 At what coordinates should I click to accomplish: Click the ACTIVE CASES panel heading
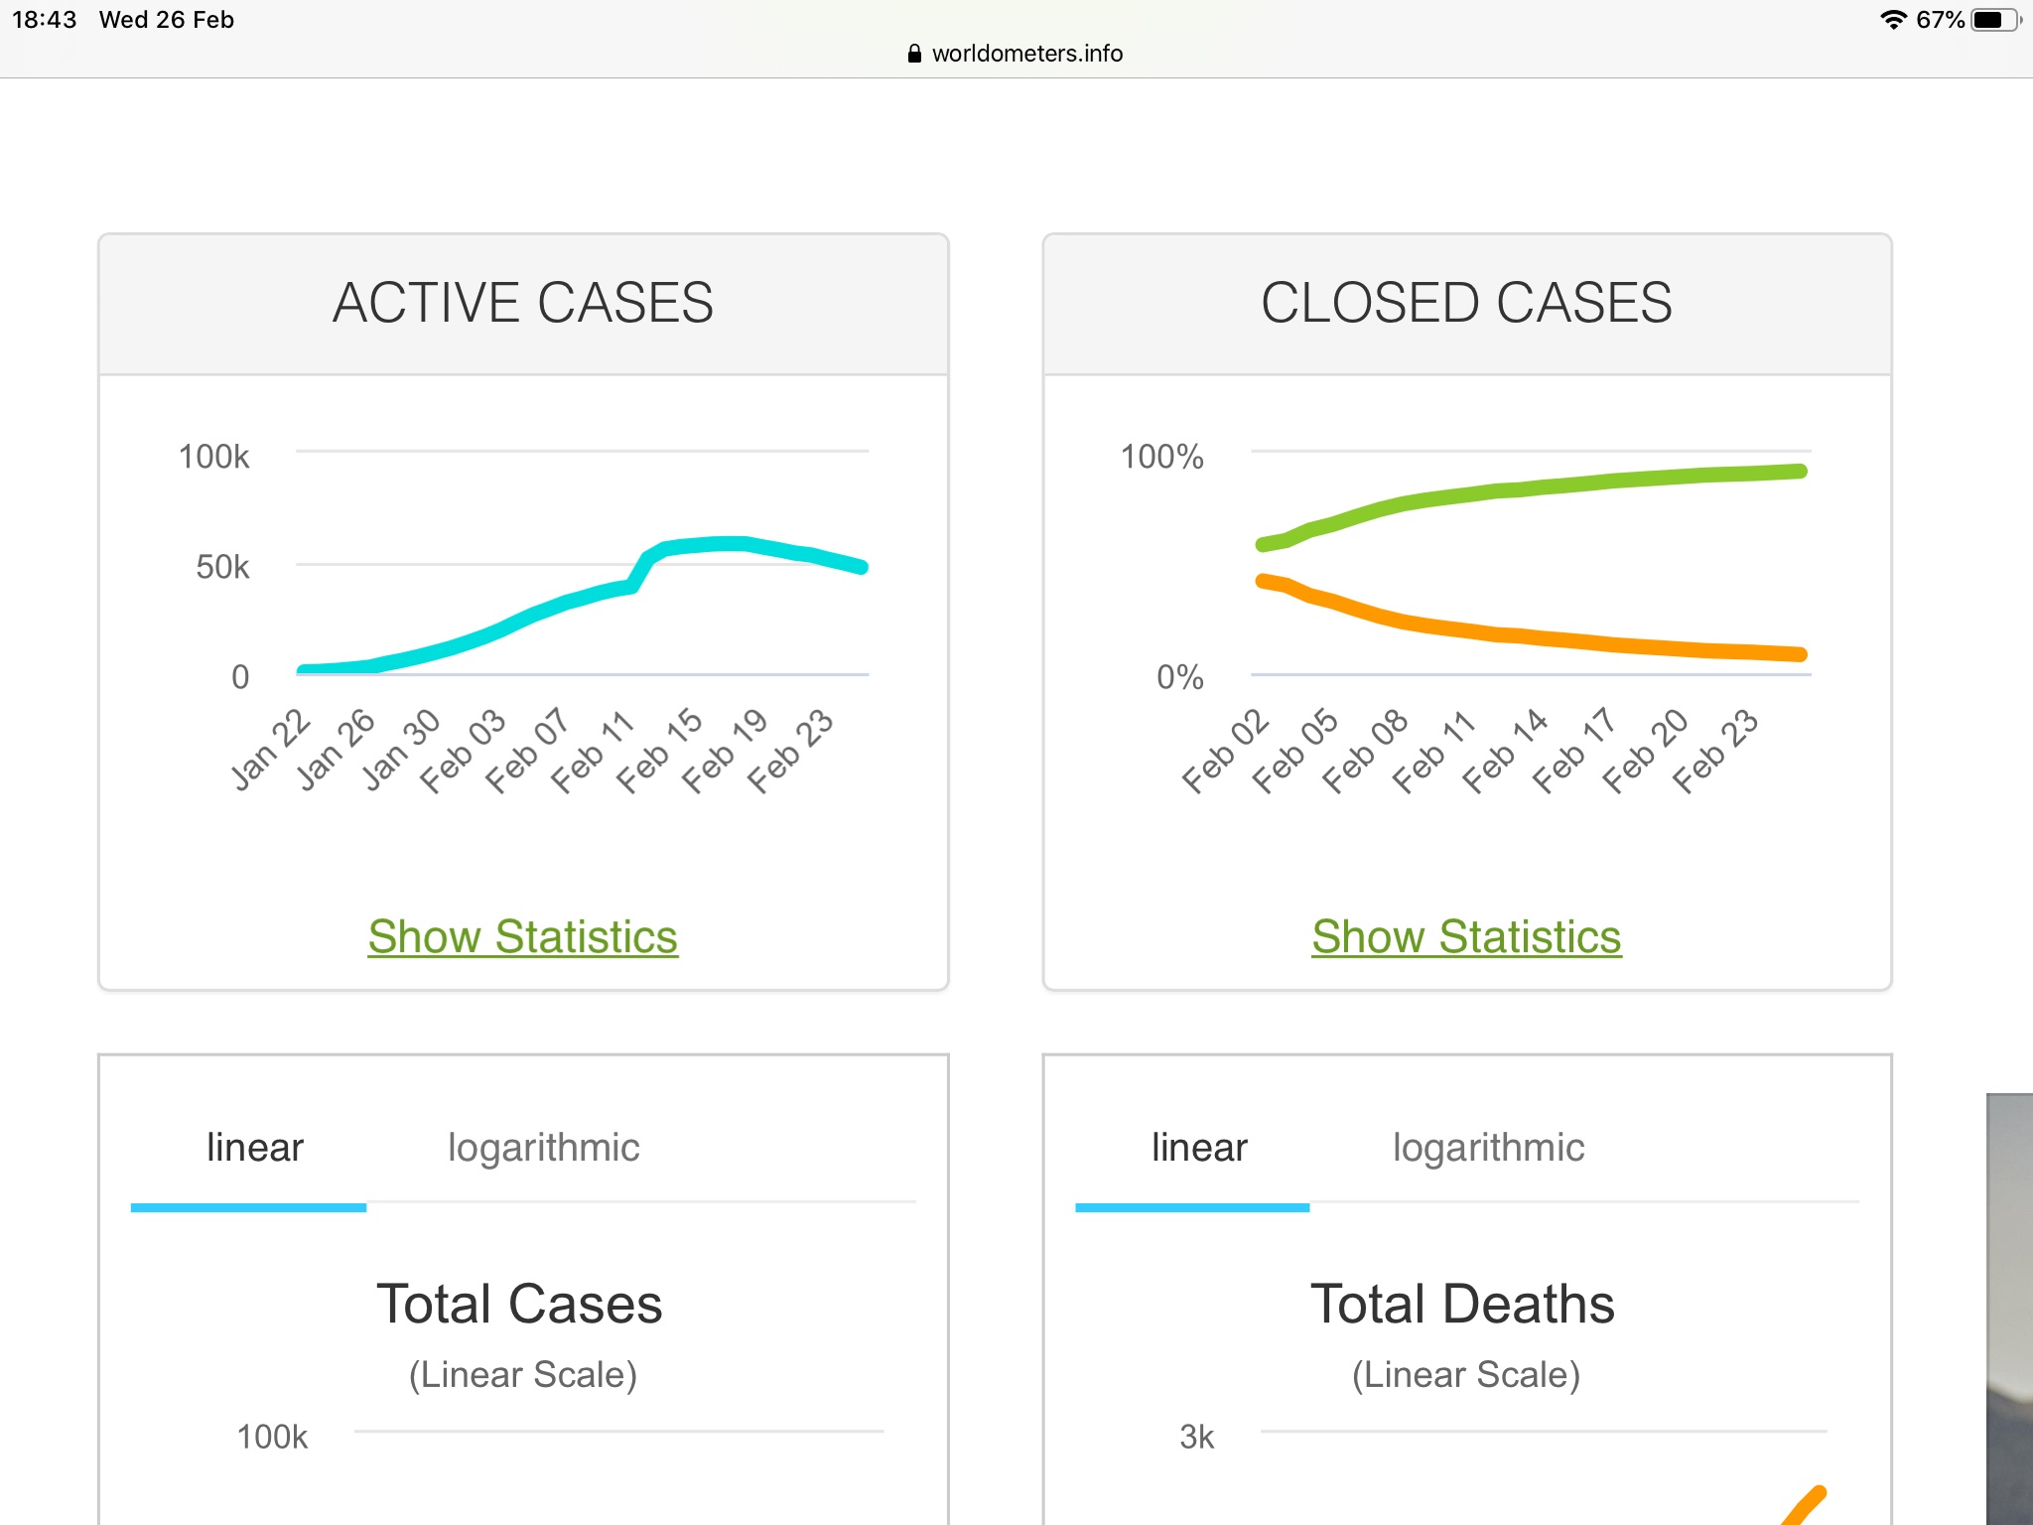coord(522,303)
